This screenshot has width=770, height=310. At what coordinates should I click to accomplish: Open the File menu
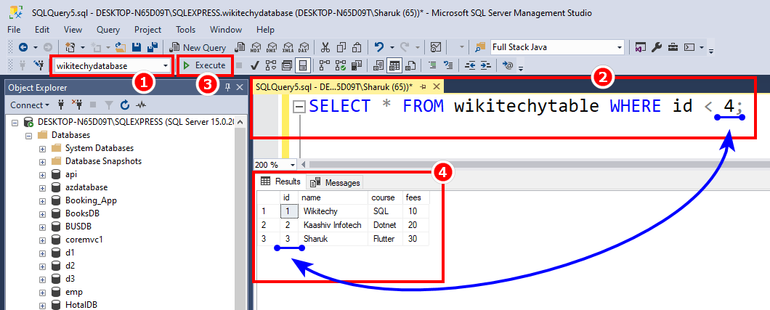point(14,30)
